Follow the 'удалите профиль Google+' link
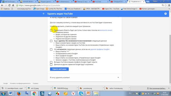 100,49
